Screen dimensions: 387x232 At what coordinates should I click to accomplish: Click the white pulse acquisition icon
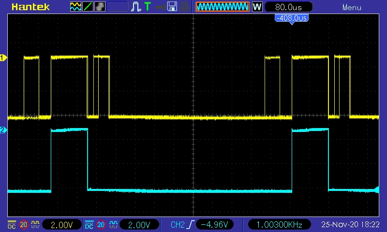pyautogui.click(x=136, y=7)
